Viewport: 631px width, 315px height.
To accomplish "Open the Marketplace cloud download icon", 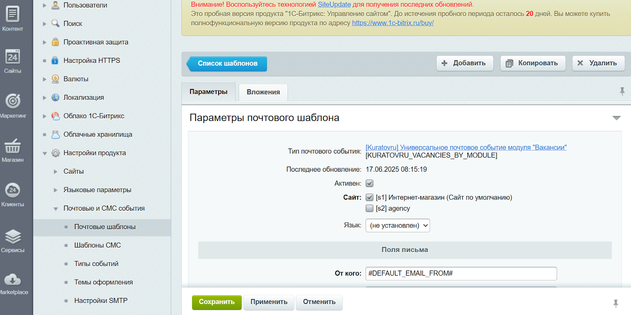I will point(13,280).
